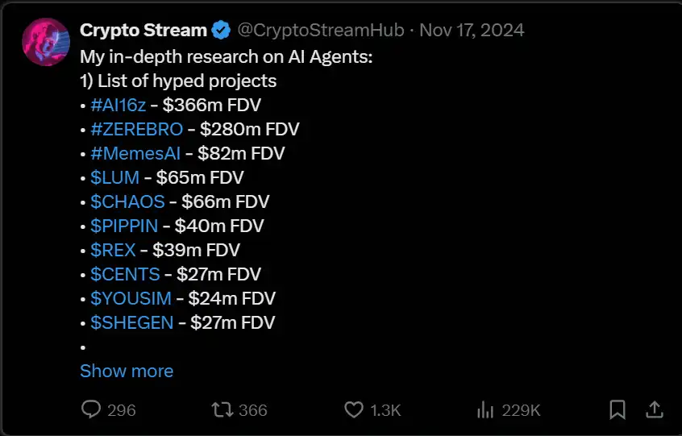Open the $LUM cashtag

coord(115,177)
